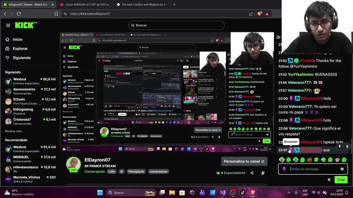Reload the page
Image resolution: width=353 pixels, height=198 pixels.
pyautogui.click(x=19, y=14)
